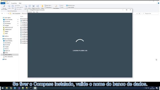This screenshot has width=160, height=90.
Task: Click the Mover para icon in ribbon
Action: click(26, 6)
